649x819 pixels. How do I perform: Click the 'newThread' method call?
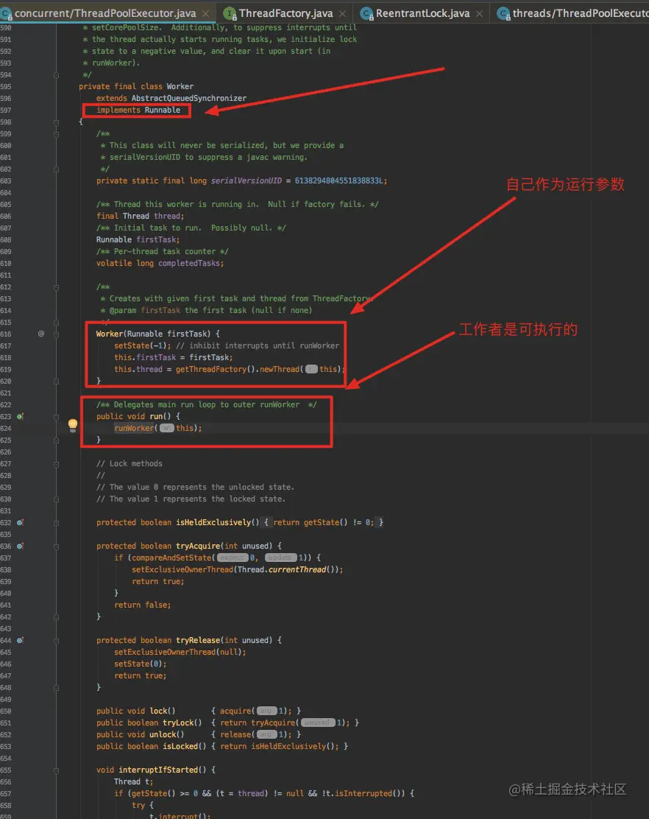point(280,369)
